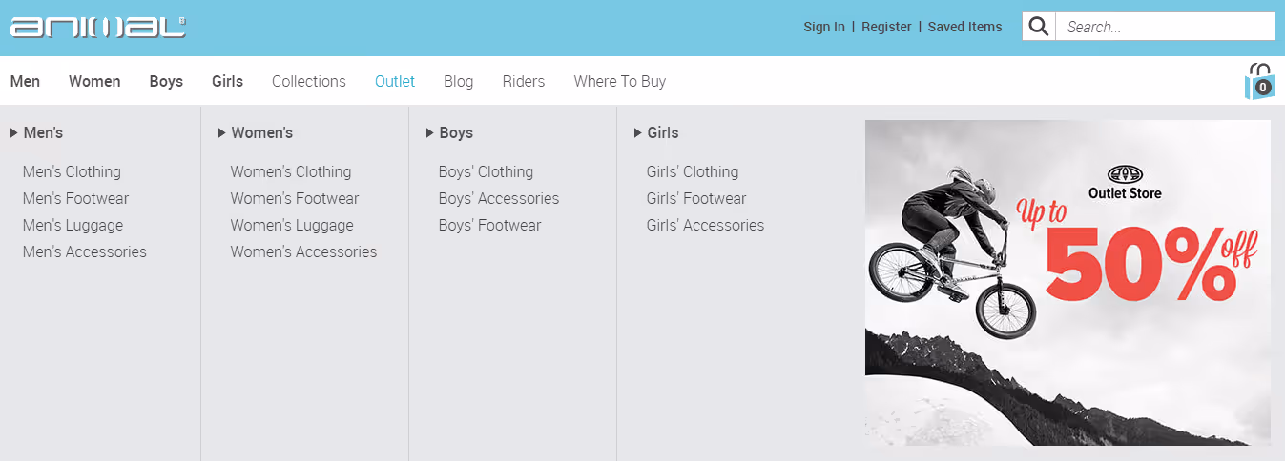The width and height of the screenshot is (1285, 461).
Task: Go to Where To Buy
Action: 620,81
